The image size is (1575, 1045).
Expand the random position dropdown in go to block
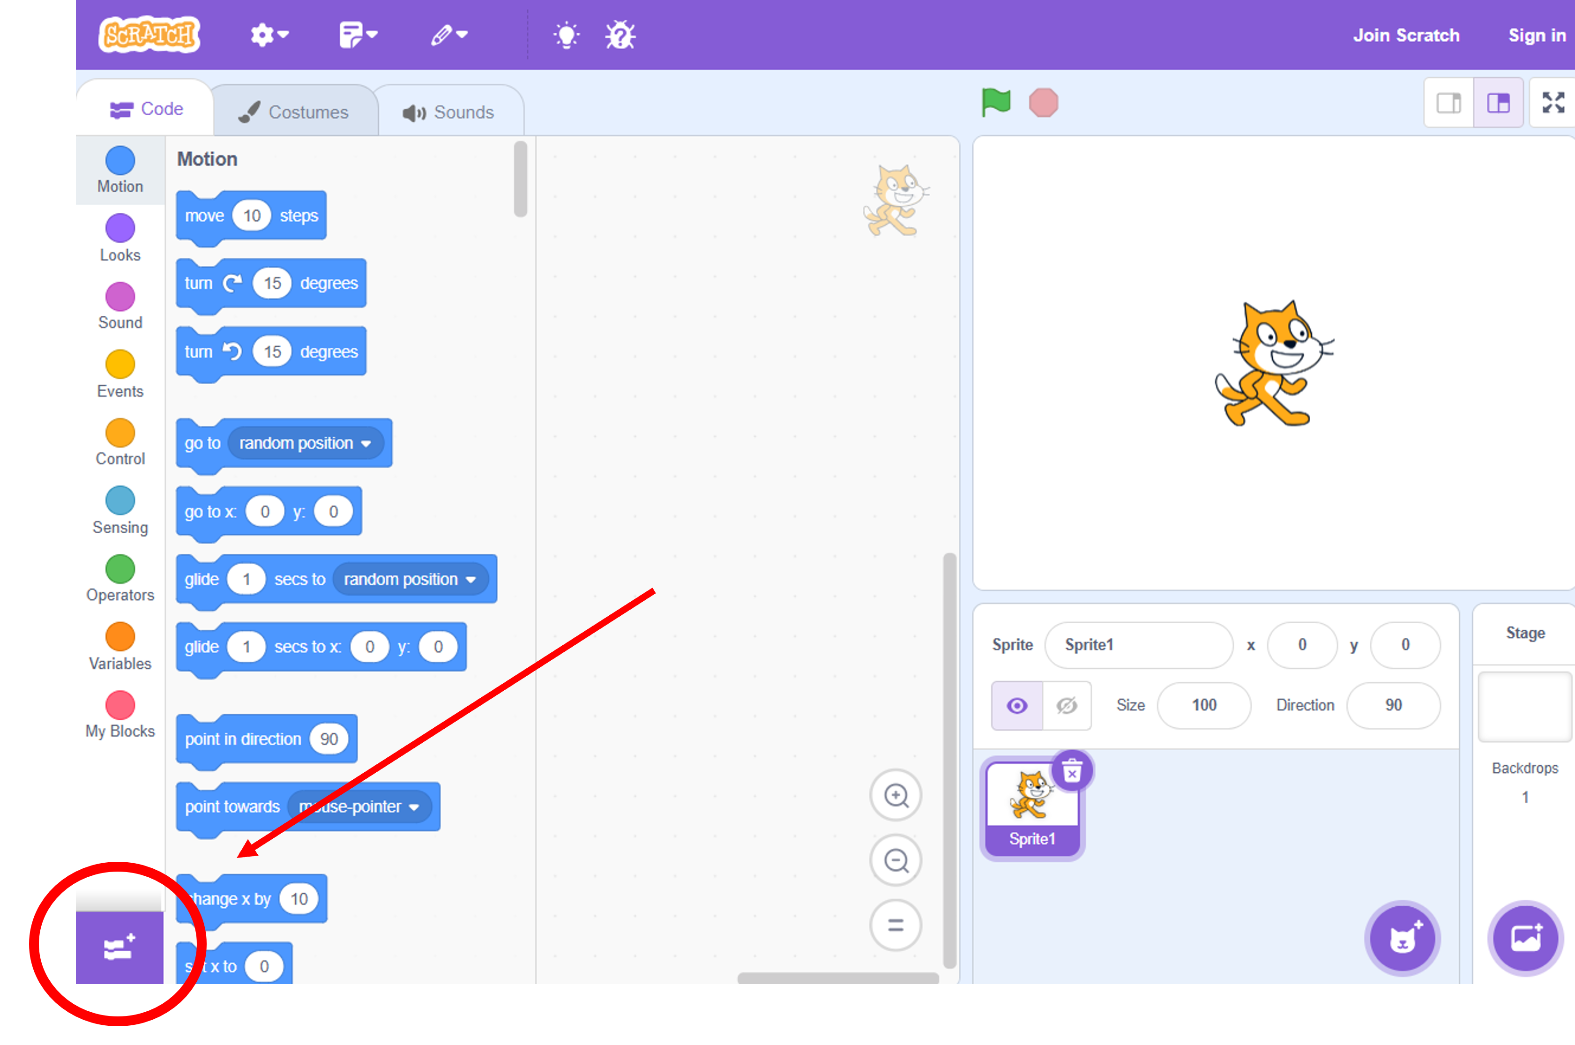(x=306, y=443)
